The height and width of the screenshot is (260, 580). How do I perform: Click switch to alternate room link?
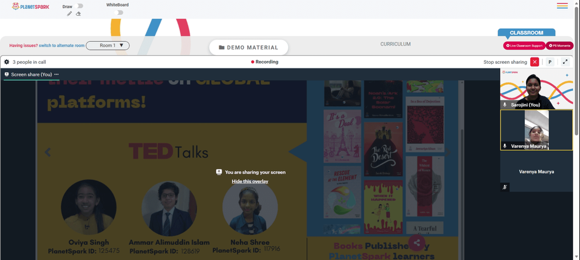point(62,45)
